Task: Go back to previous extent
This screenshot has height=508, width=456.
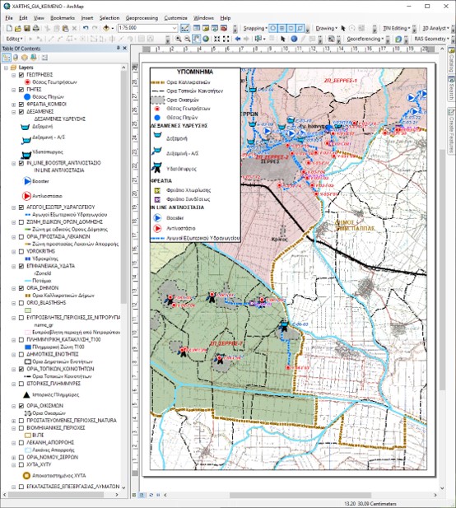Action: pos(238,39)
